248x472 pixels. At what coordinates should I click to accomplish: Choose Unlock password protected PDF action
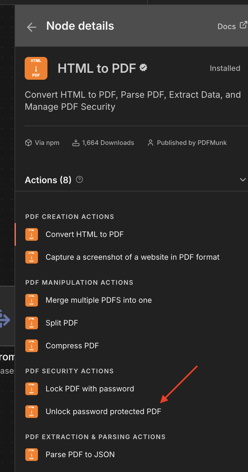click(x=103, y=412)
